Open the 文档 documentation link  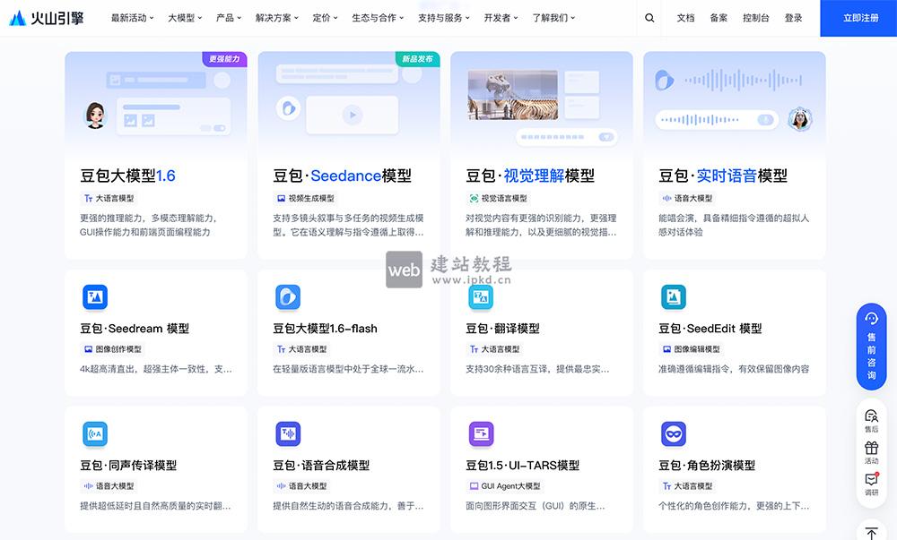[x=684, y=17]
